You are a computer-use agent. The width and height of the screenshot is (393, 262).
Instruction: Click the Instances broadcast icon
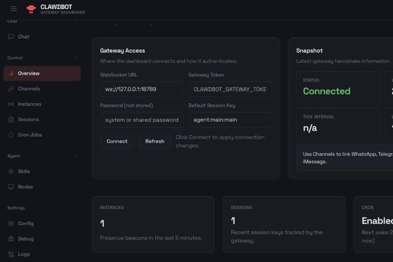pos(11,104)
